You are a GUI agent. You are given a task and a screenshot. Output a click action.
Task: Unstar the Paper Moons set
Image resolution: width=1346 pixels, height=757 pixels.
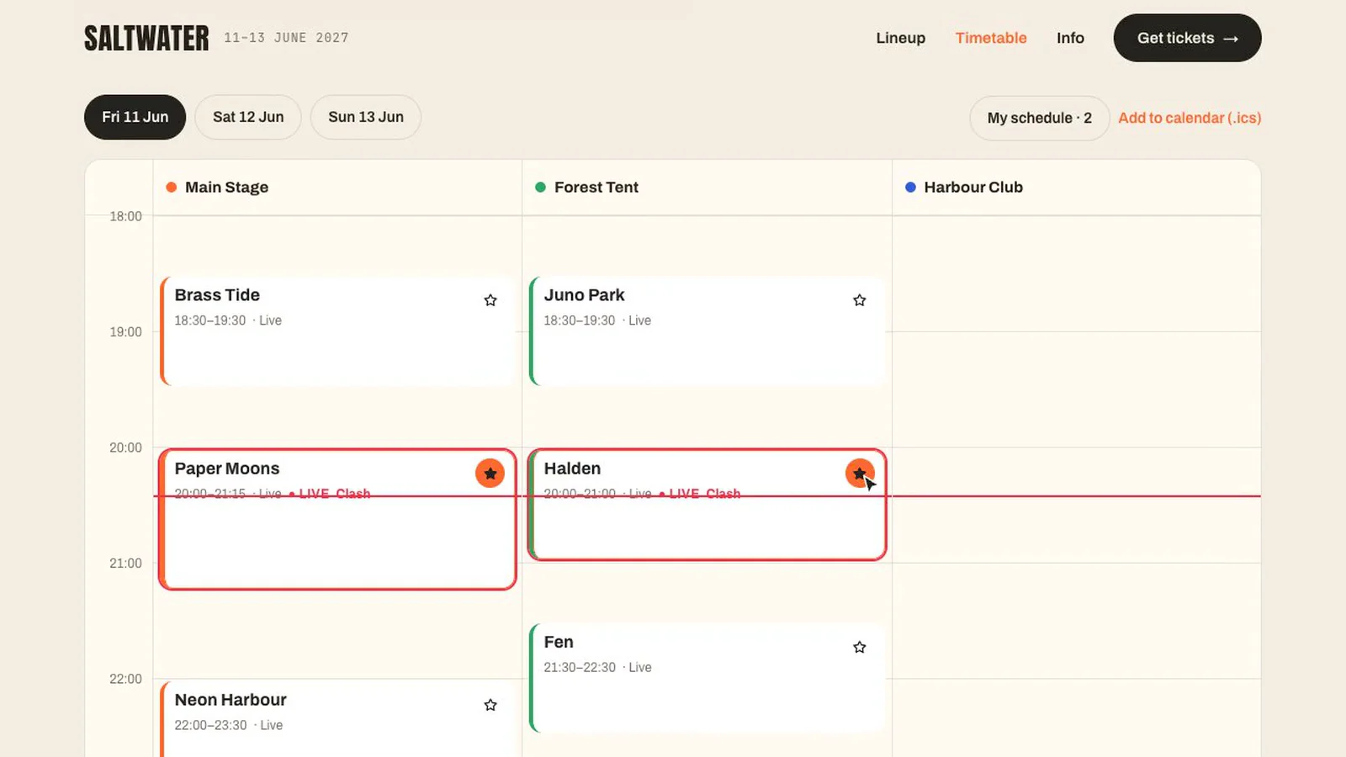[x=490, y=474]
